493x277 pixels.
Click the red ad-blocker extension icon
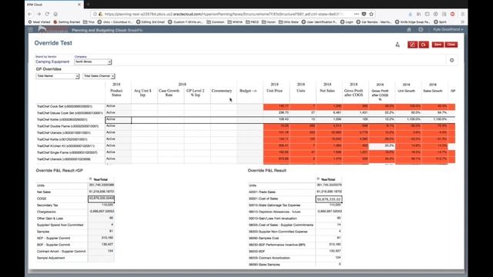[452, 14]
